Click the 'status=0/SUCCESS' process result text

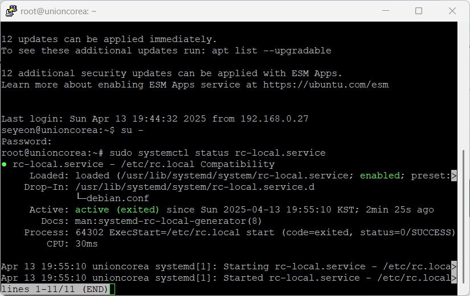(406, 232)
